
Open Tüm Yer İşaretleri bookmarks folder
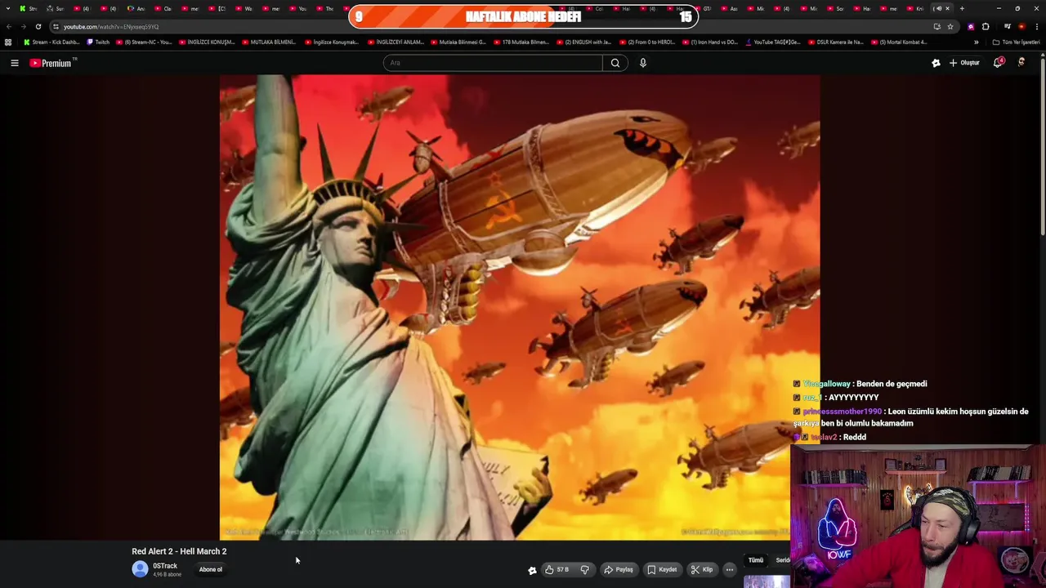click(1016, 42)
